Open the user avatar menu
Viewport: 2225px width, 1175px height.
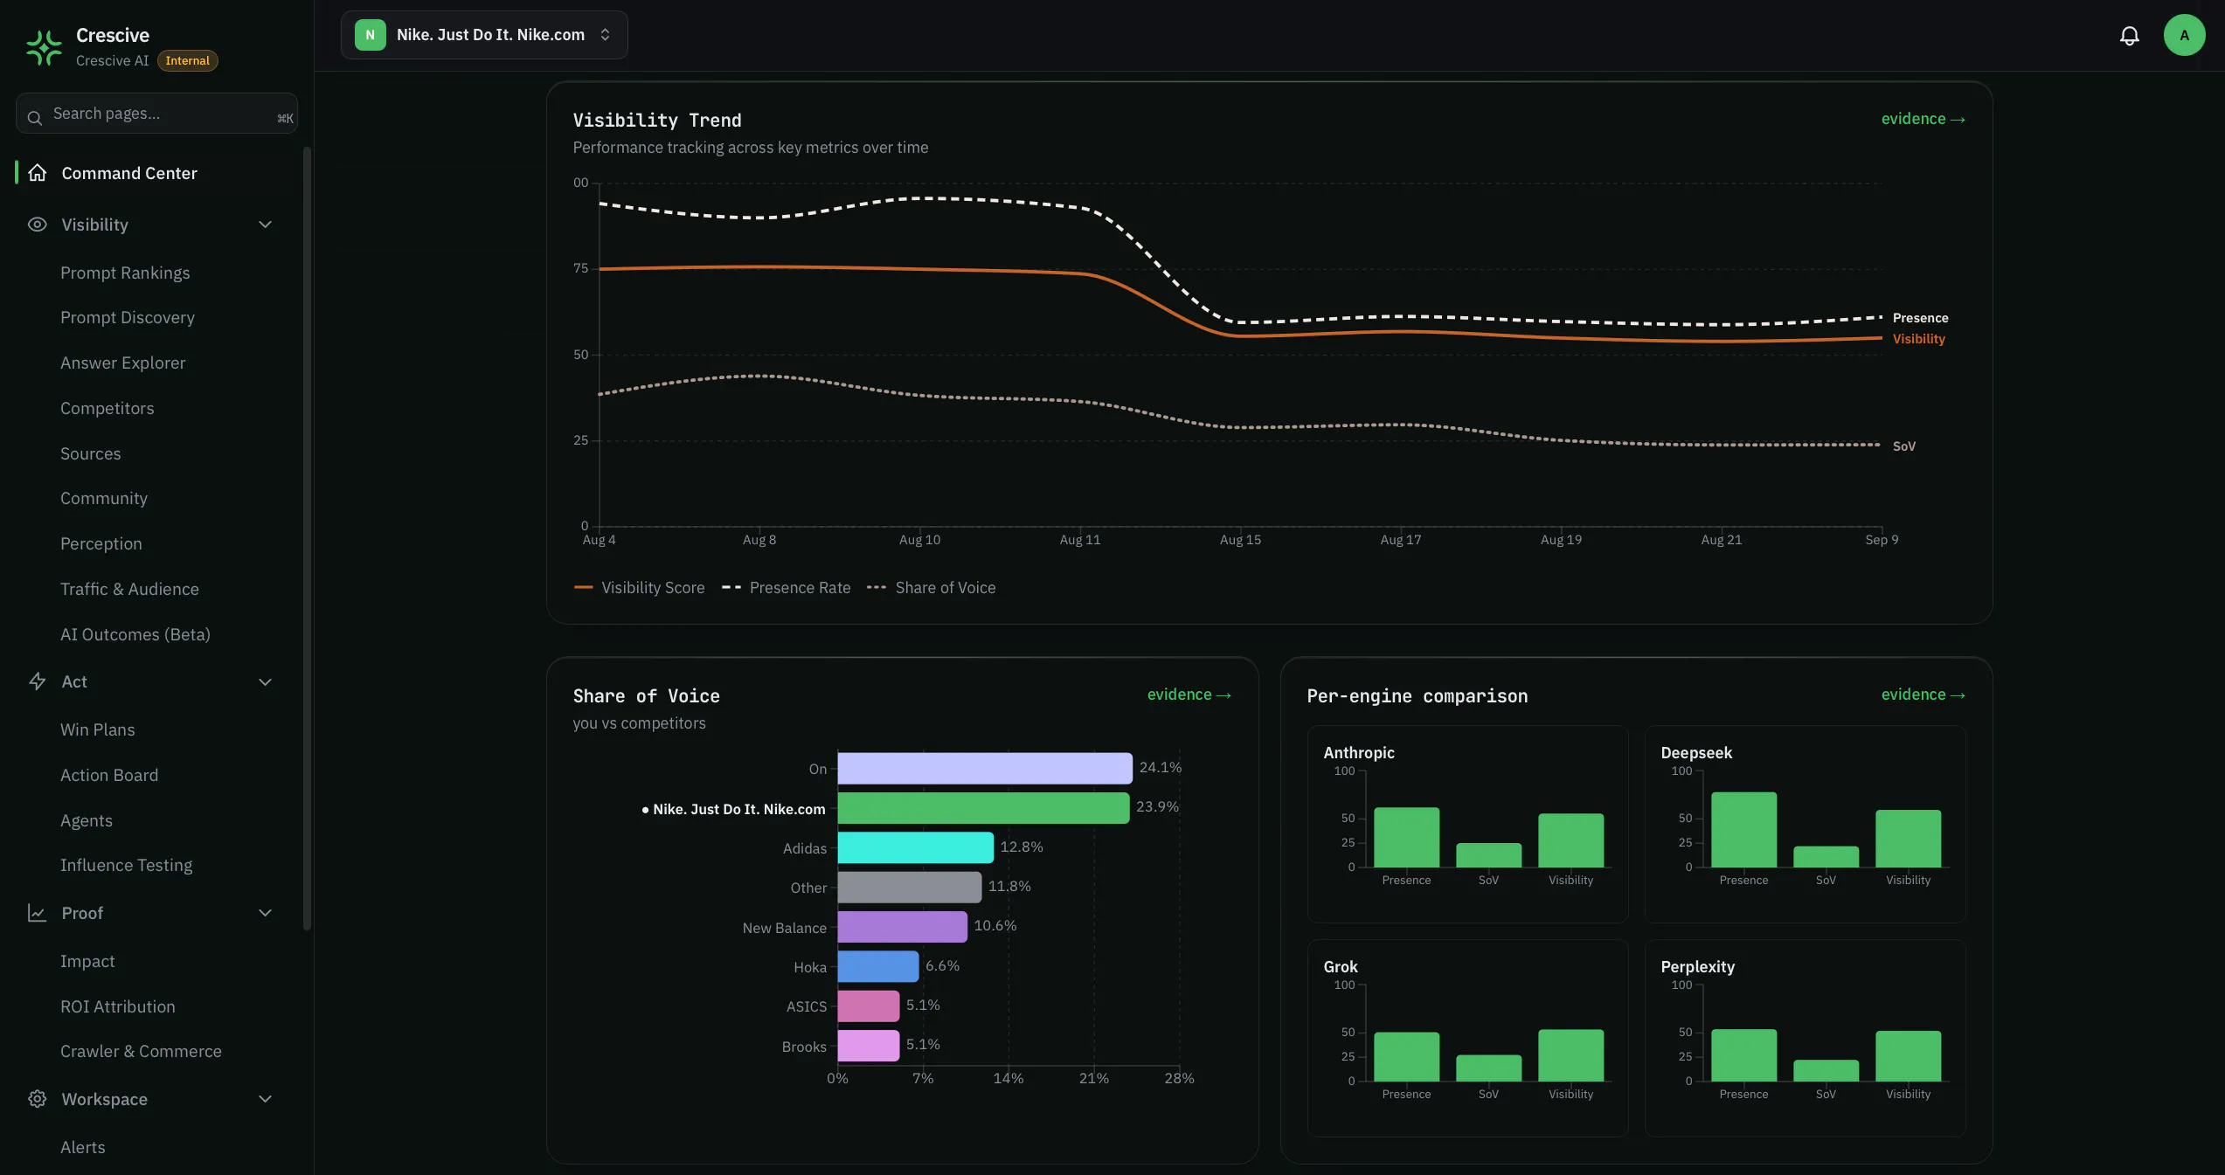(2184, 36)
